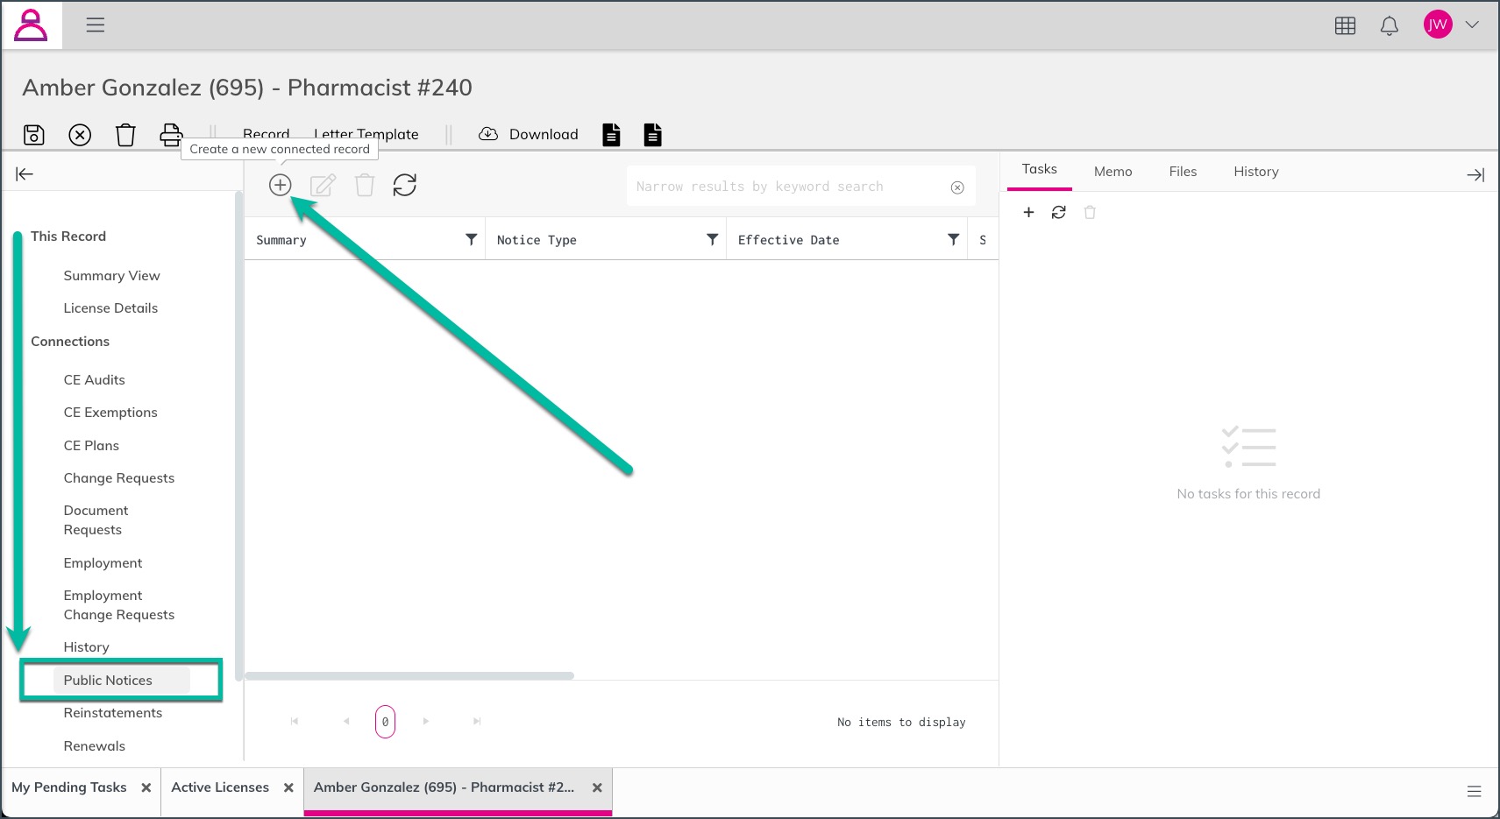Screen dimensions: 1500x819
Task: Cancel changes with the circled X icon
Action: click(x=80, y=135)
